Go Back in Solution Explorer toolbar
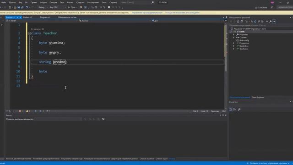The height and width of the screenshot is (165, 293). point(231,22)
